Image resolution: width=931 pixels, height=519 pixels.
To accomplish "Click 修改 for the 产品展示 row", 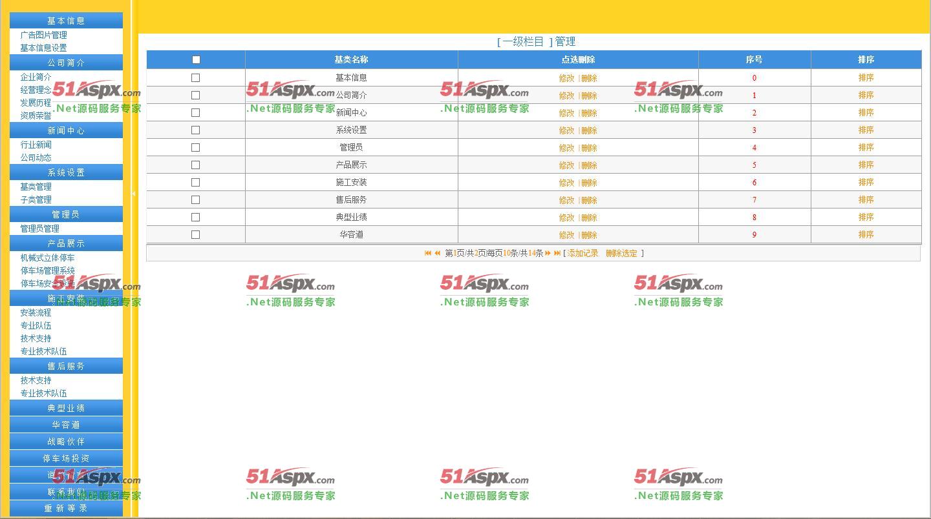I will 566,165.
